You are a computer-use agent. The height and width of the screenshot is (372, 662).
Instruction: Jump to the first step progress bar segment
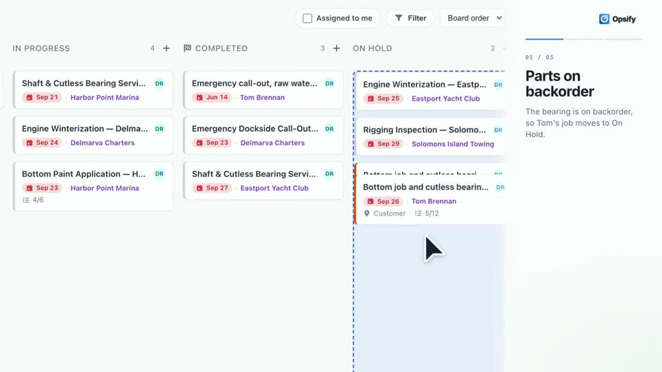(x=544, y=39)
